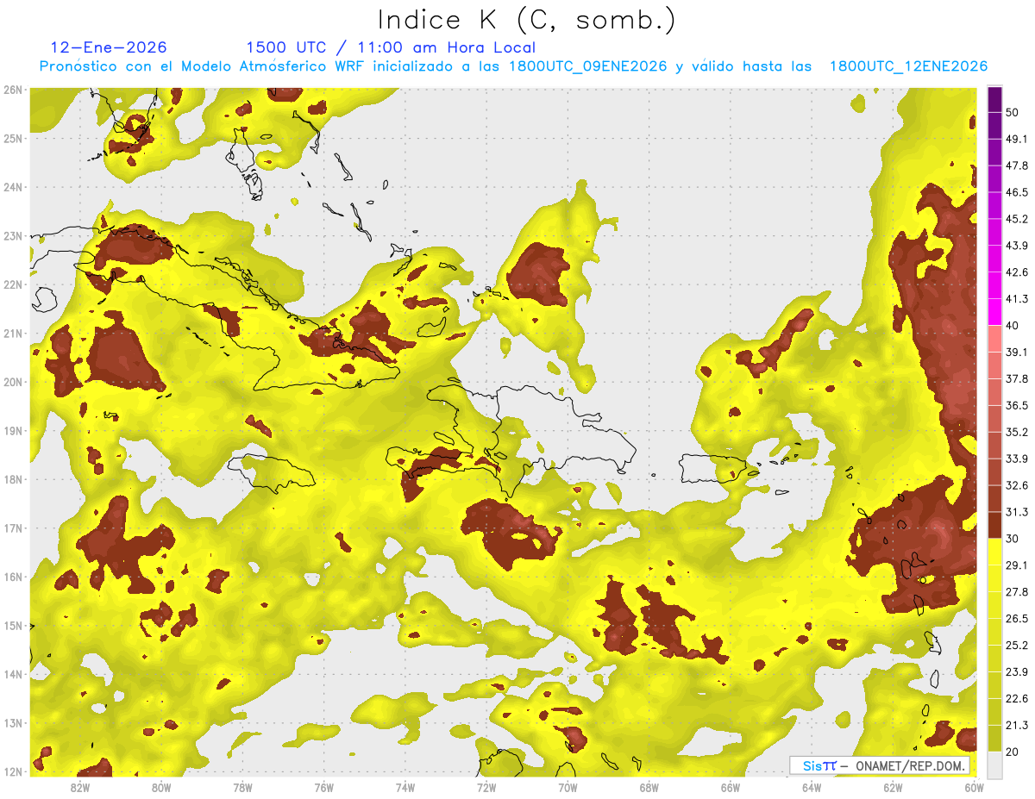Click the latitude label "25N"
The width and height of the screenshot is (1035, 799).
[12, 139]
